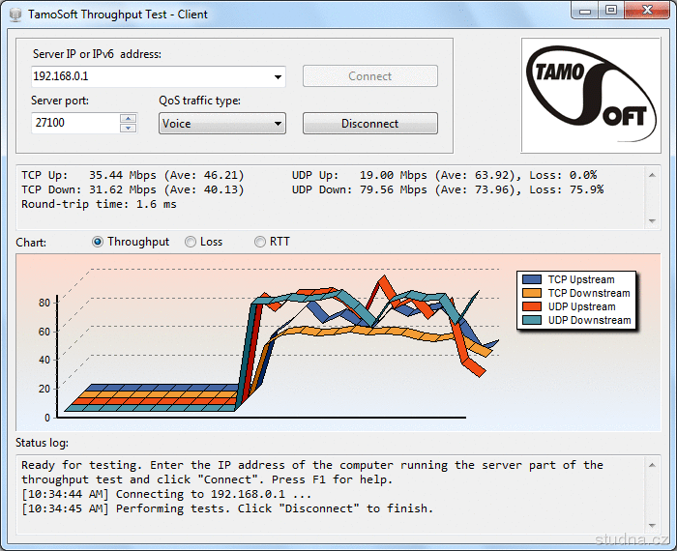Select the Throughput chart radio button
This screenshot has width=677, height=551.
98,242
